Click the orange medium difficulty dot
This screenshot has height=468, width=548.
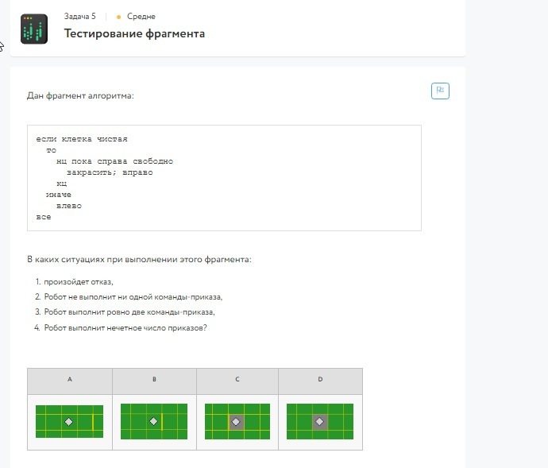coord(119,17)
